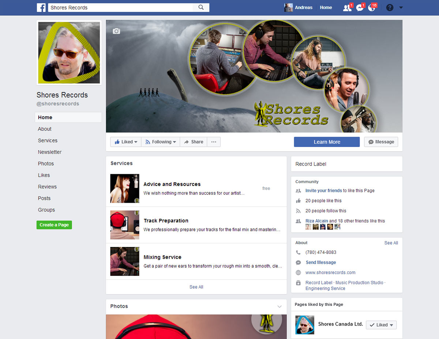Viewport: 439px width, 339px height.
Task: Open the Track Preparation thumbnail
Action: pyautogui.click(x=125, y=225)
